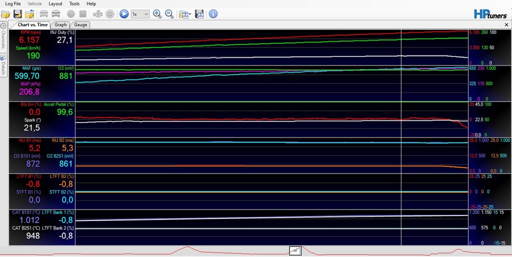Select the STFT B2 (%) channel label
512x257 pixels.
(x=61, y=191)
